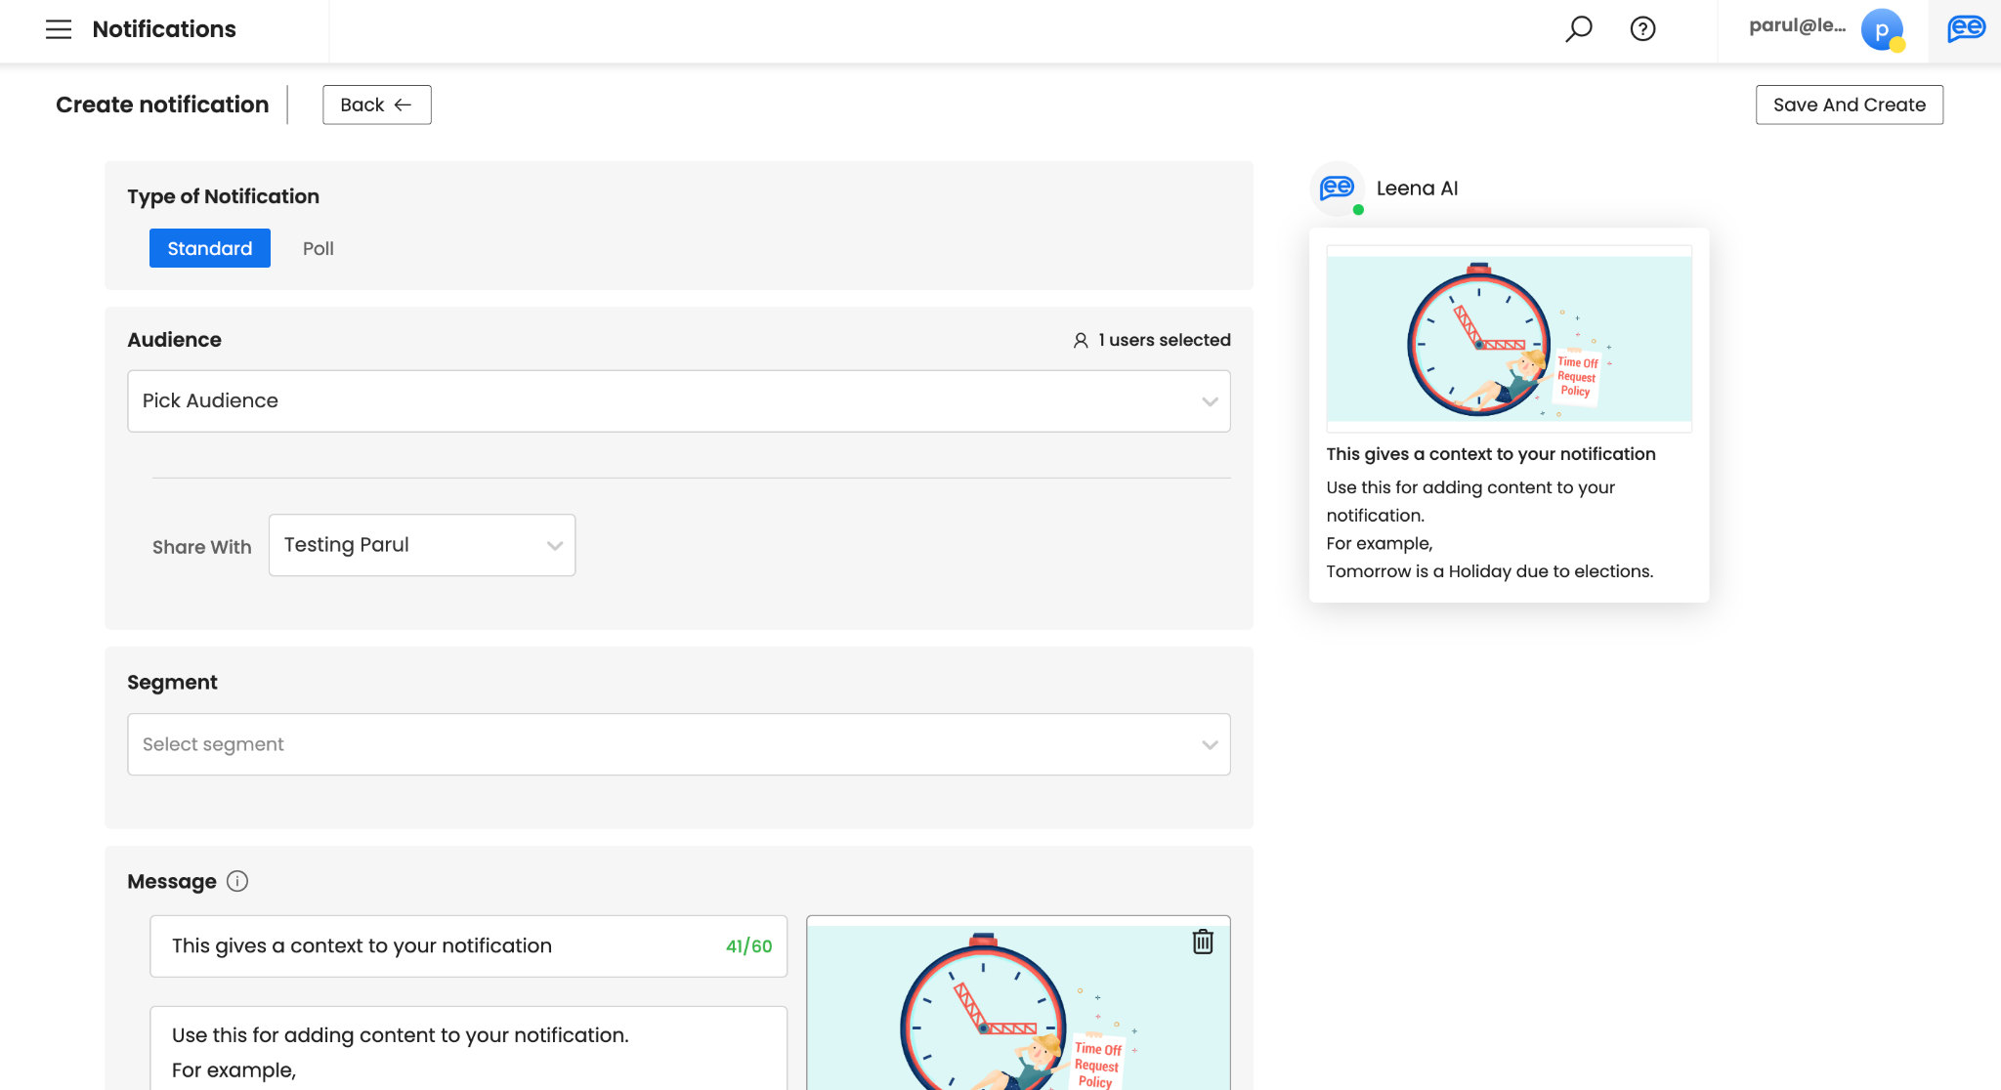This screenshot has width=2001, height=1090.
Task: Click the Leena AI chat icon top right
Action: (x=1965, y=29)
